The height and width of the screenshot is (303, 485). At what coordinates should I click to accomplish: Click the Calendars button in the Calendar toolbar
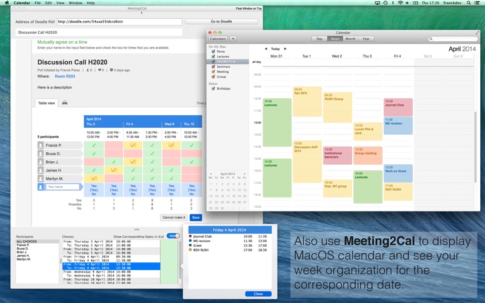(x=218, y=39)
